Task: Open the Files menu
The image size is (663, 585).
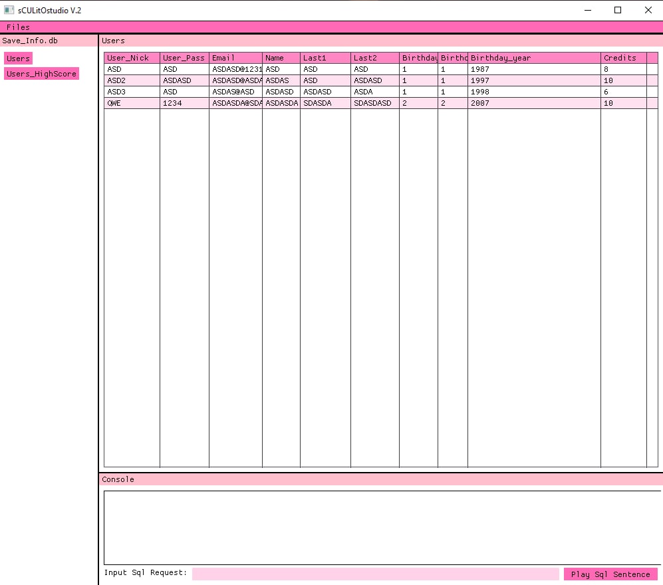Action: tap(18, 27)
